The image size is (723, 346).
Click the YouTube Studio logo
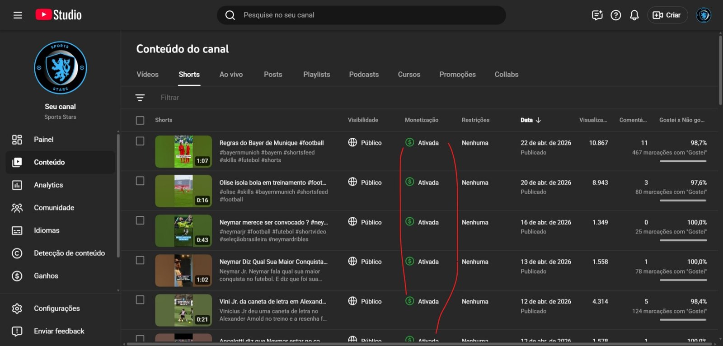coord(59,15)
